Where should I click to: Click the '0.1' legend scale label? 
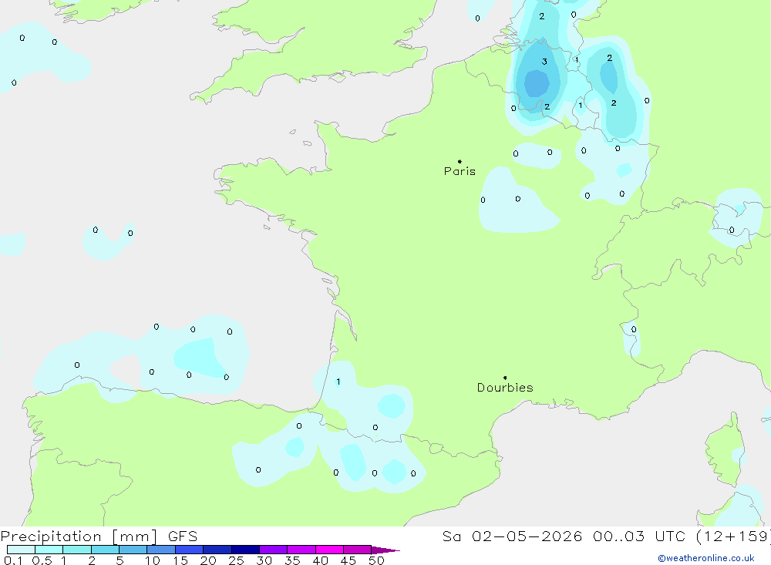pyautogui.click(x=13, y=560)
